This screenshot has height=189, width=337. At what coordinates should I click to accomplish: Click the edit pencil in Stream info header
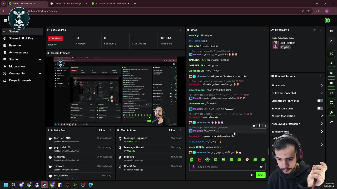(314, 30)
